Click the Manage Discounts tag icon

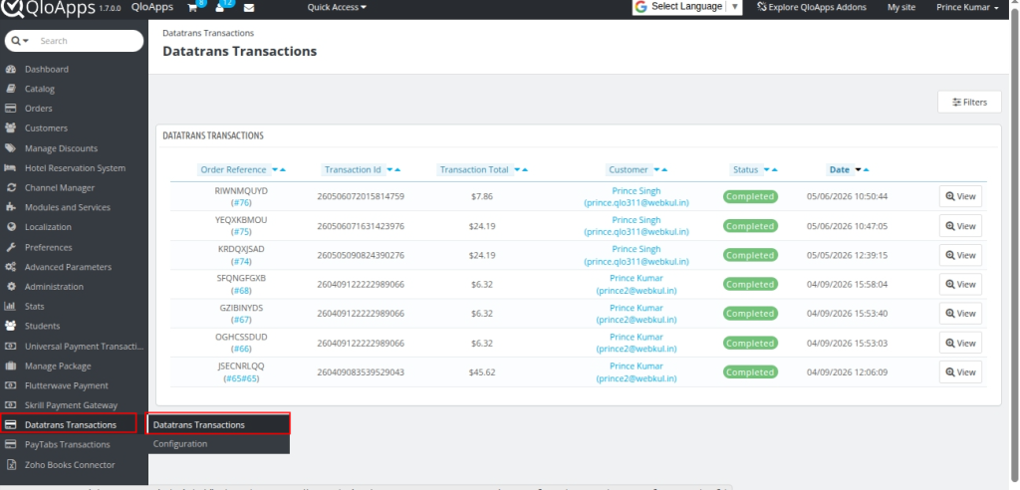[x=10, y=148]
